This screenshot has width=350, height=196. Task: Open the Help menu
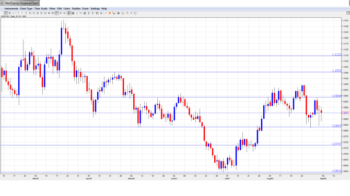point(104,8)
